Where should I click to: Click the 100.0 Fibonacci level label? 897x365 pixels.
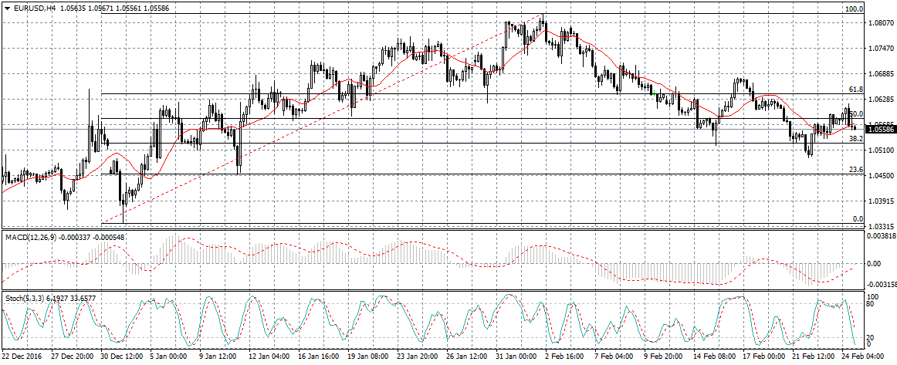click(854, 10)
